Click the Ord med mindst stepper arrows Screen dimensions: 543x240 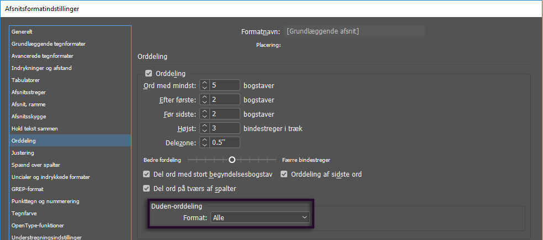(x=204, y=85)
